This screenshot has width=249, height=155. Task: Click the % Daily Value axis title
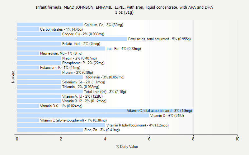click(x=127, y=147)
